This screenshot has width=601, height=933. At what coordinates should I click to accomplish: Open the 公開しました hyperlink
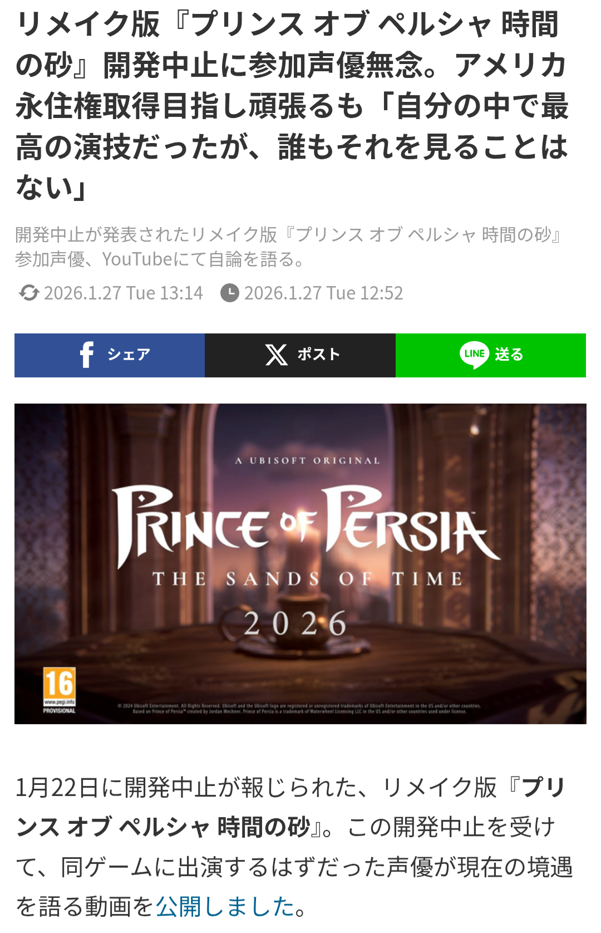point(225,906)
